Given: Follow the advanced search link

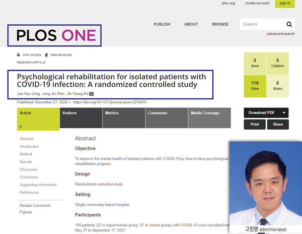Looking at the screenshot, I should pos(280,34).
